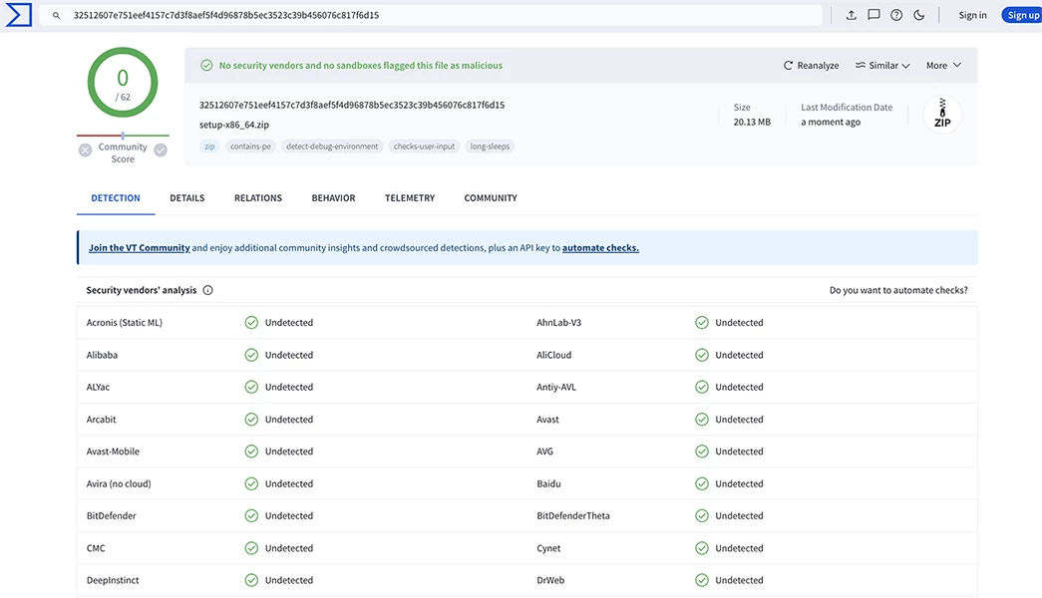
Task: Click the Cynet undetected check icon
Action: 702,548
